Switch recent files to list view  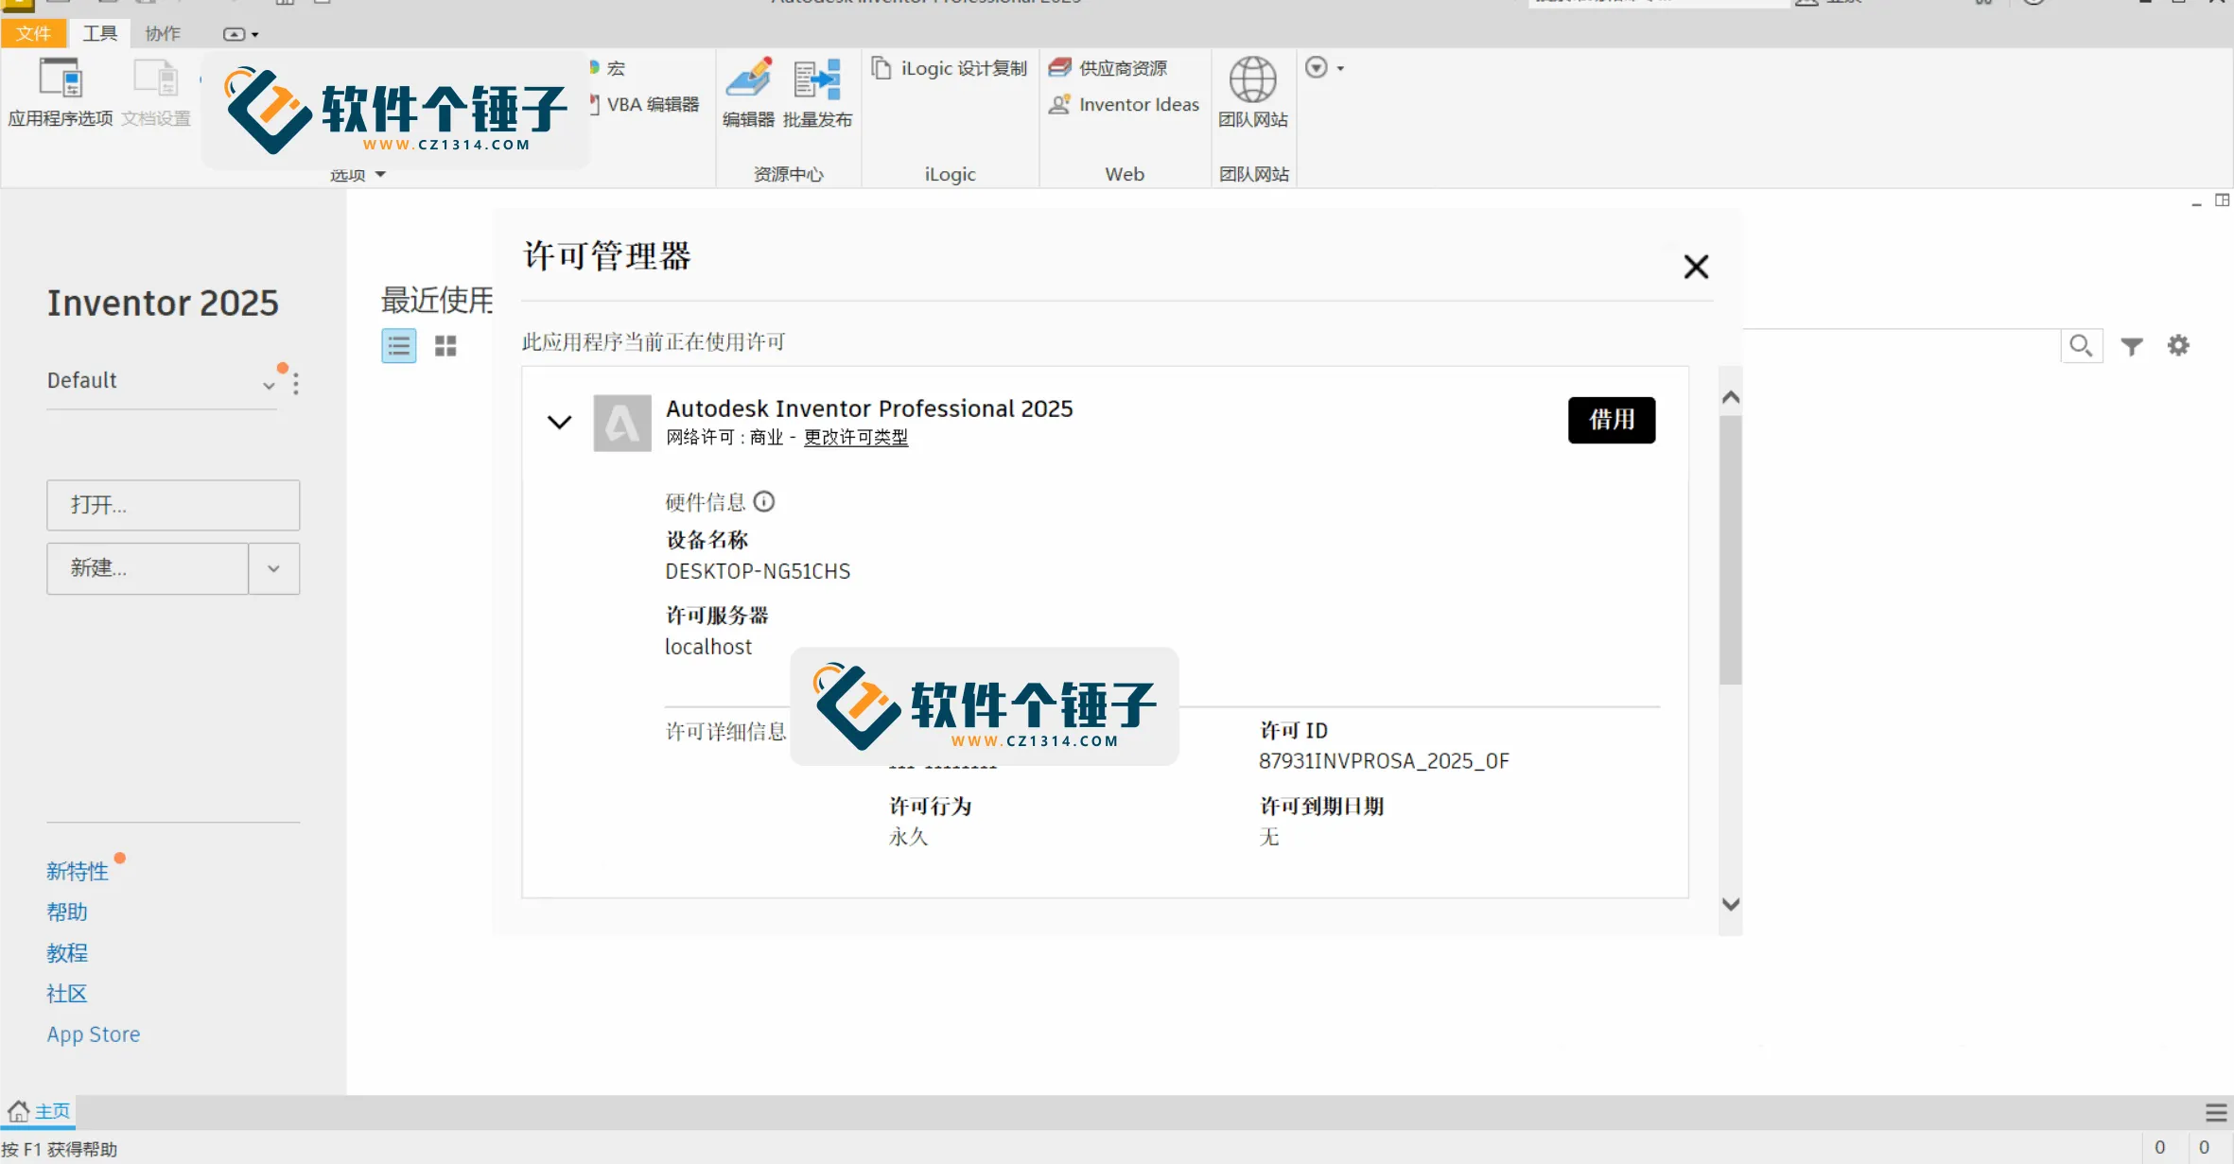399,346
